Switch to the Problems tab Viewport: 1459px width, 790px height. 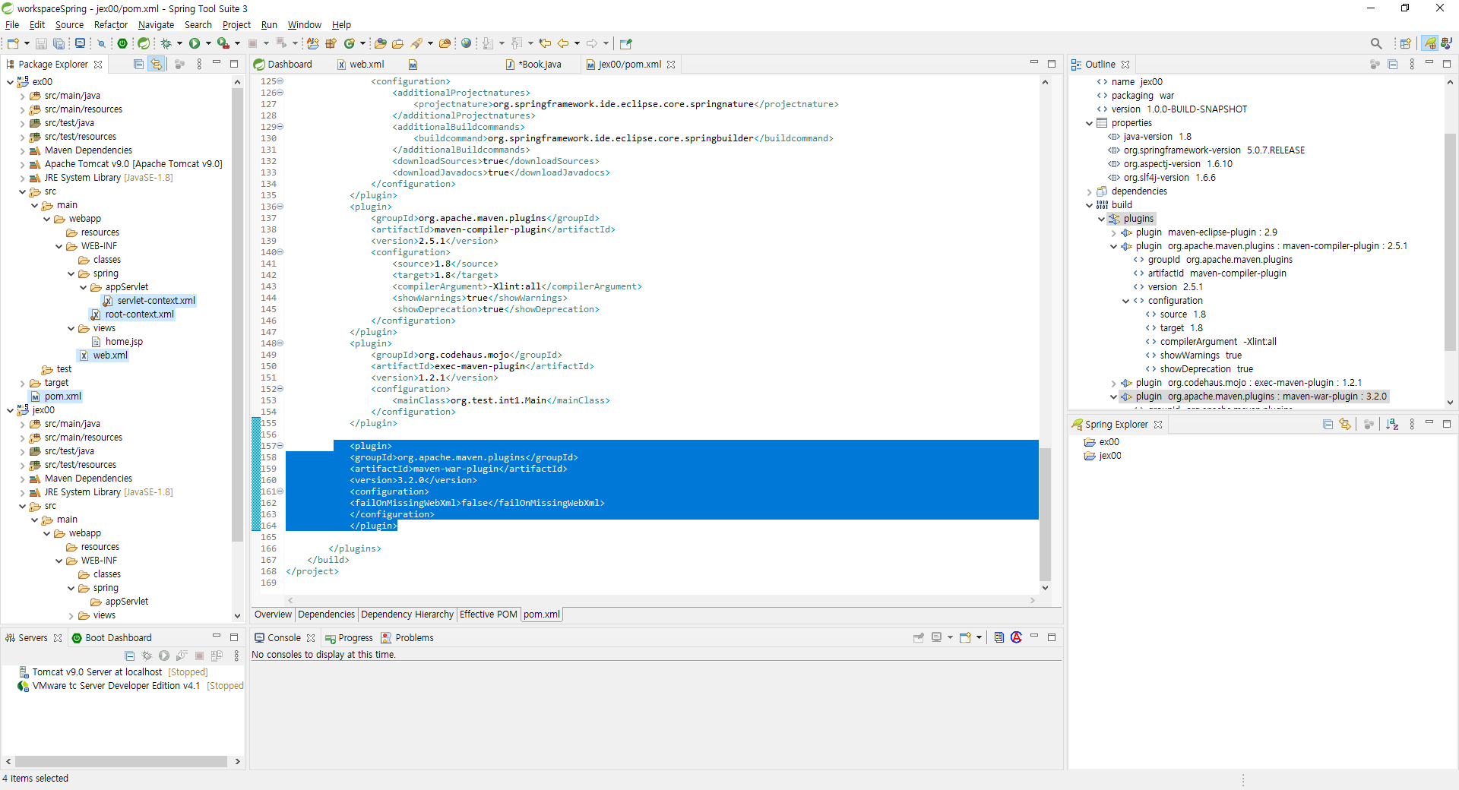tap(407, 638)
